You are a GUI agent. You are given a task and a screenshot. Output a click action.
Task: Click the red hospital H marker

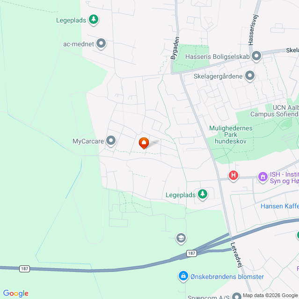point(233,176)
